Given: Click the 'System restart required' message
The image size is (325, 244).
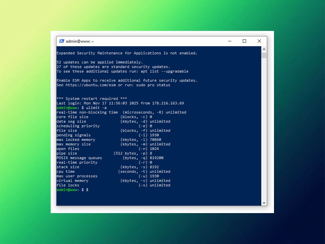Looking at the screenshot, I should click(92, 99).
